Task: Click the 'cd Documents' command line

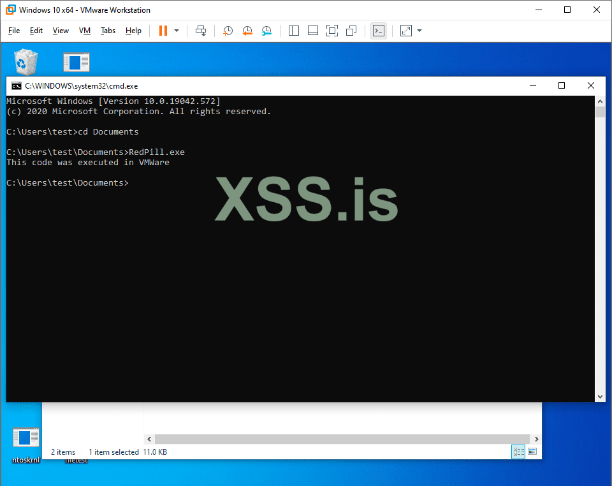Action: point(73,132)
